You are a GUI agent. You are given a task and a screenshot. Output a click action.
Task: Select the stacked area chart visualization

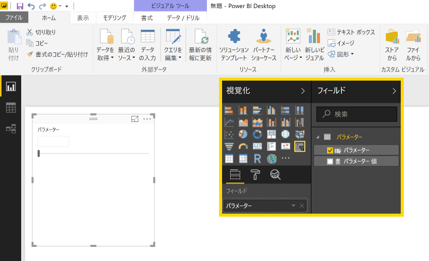pyautogui.click(x=257, y=122)
